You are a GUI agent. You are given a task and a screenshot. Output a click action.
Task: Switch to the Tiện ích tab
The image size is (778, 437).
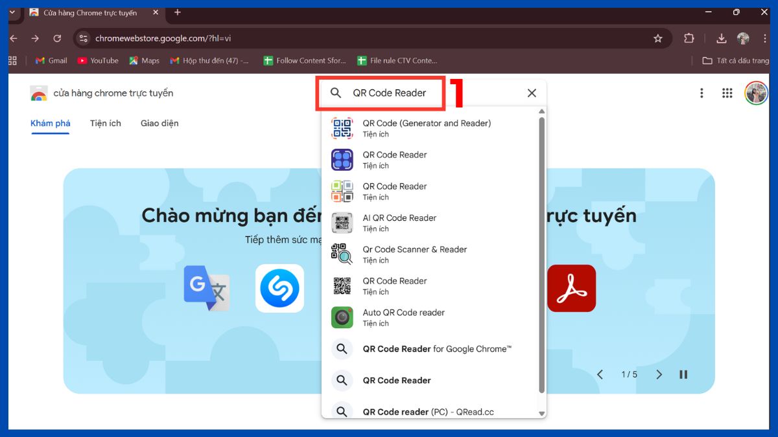coord(105,123)
